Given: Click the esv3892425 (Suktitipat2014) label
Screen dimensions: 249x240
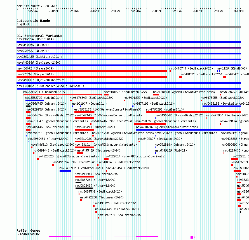Looking at the screenshot, I should click(x=39, y=57).
